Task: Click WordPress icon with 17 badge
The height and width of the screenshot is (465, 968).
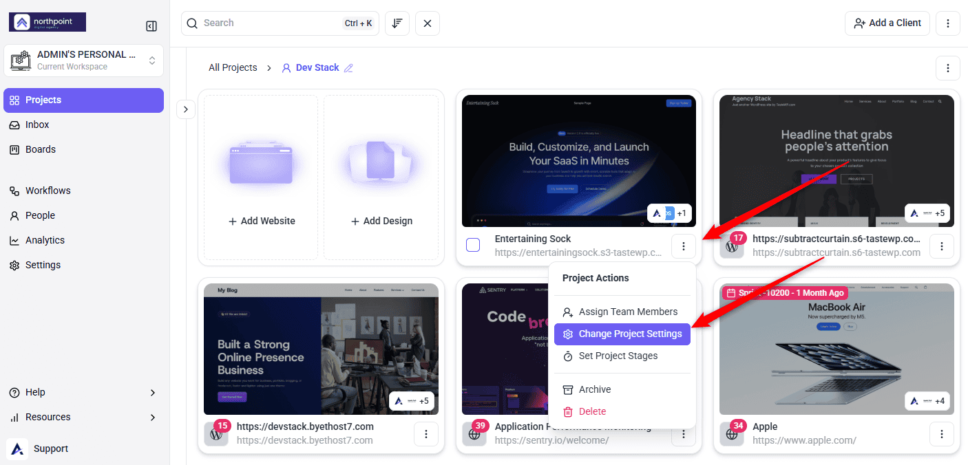Action: click(x=732, y=246)
